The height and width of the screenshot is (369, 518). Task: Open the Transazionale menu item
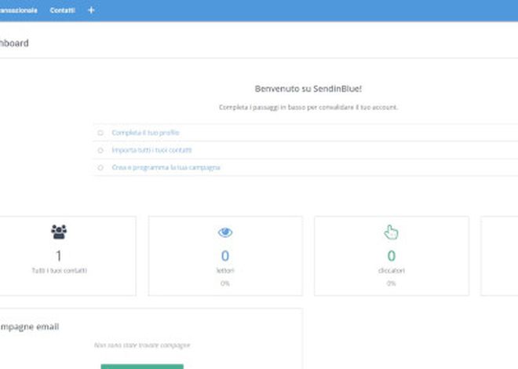pos(19,10)
